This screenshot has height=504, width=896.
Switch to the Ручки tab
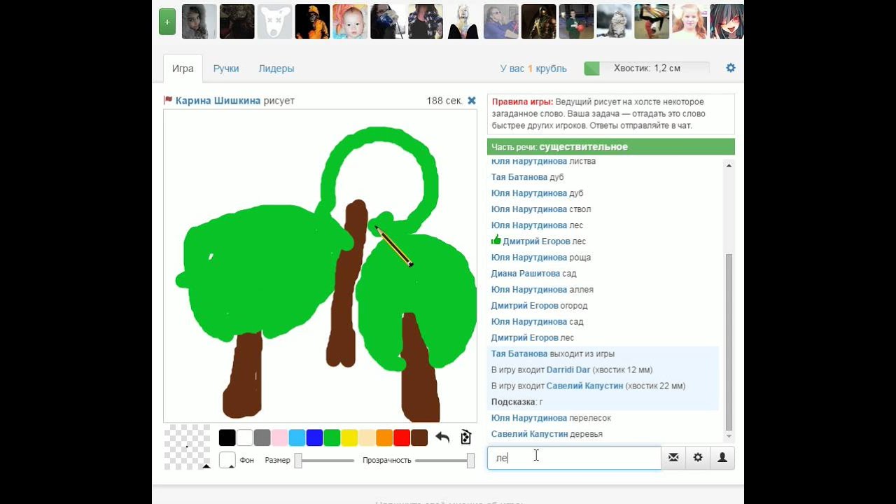[x=226, y=69]
